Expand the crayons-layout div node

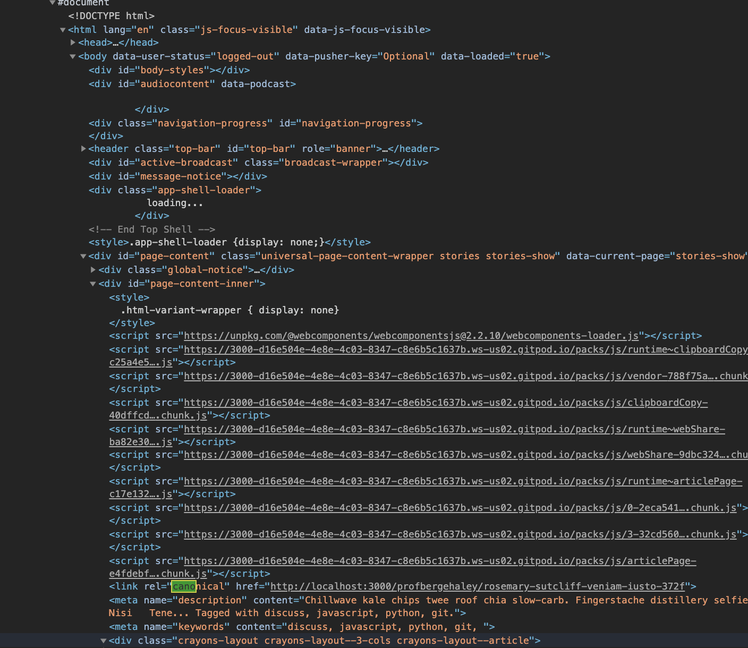[104, 641]
